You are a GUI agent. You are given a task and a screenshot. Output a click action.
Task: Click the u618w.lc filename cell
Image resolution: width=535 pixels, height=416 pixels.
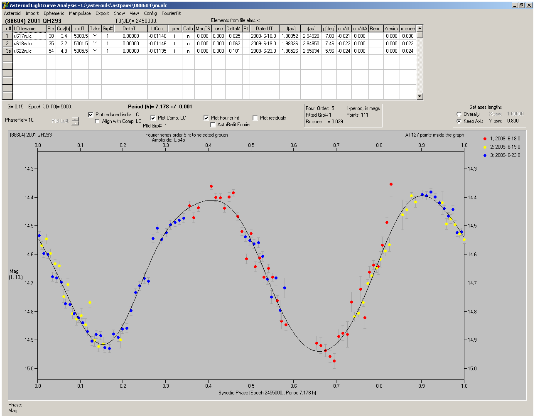coord(29,43)
